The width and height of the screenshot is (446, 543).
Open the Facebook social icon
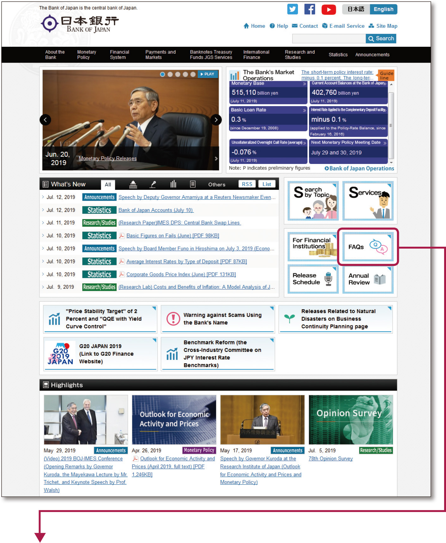(x=310, y=9)
